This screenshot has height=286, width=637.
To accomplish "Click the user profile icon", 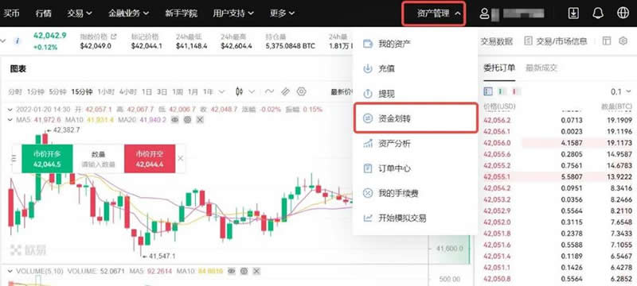I will click(484, 14).
